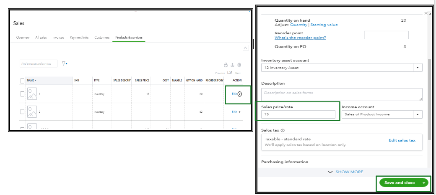The height and width of the screenshot is (195, 436).
Task: Click the Quantity on PO value 3
Action: coord(405,46)
